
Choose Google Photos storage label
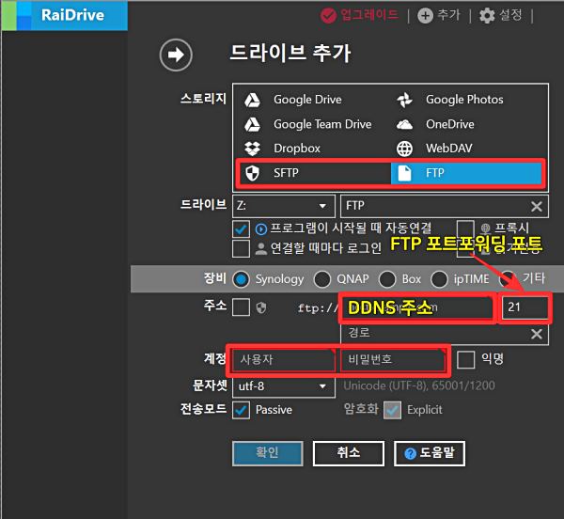464,100
